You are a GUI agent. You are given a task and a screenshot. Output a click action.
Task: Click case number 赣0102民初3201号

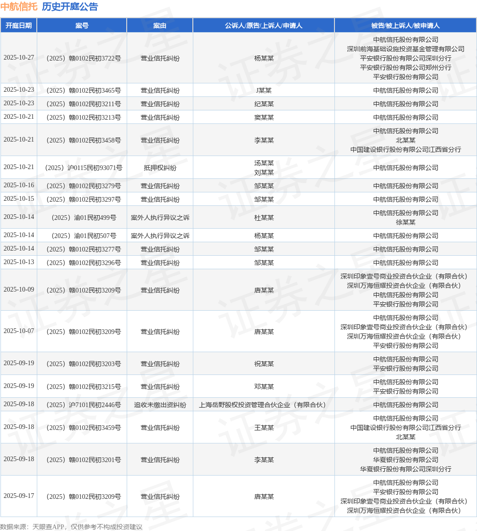coord(84,460)
